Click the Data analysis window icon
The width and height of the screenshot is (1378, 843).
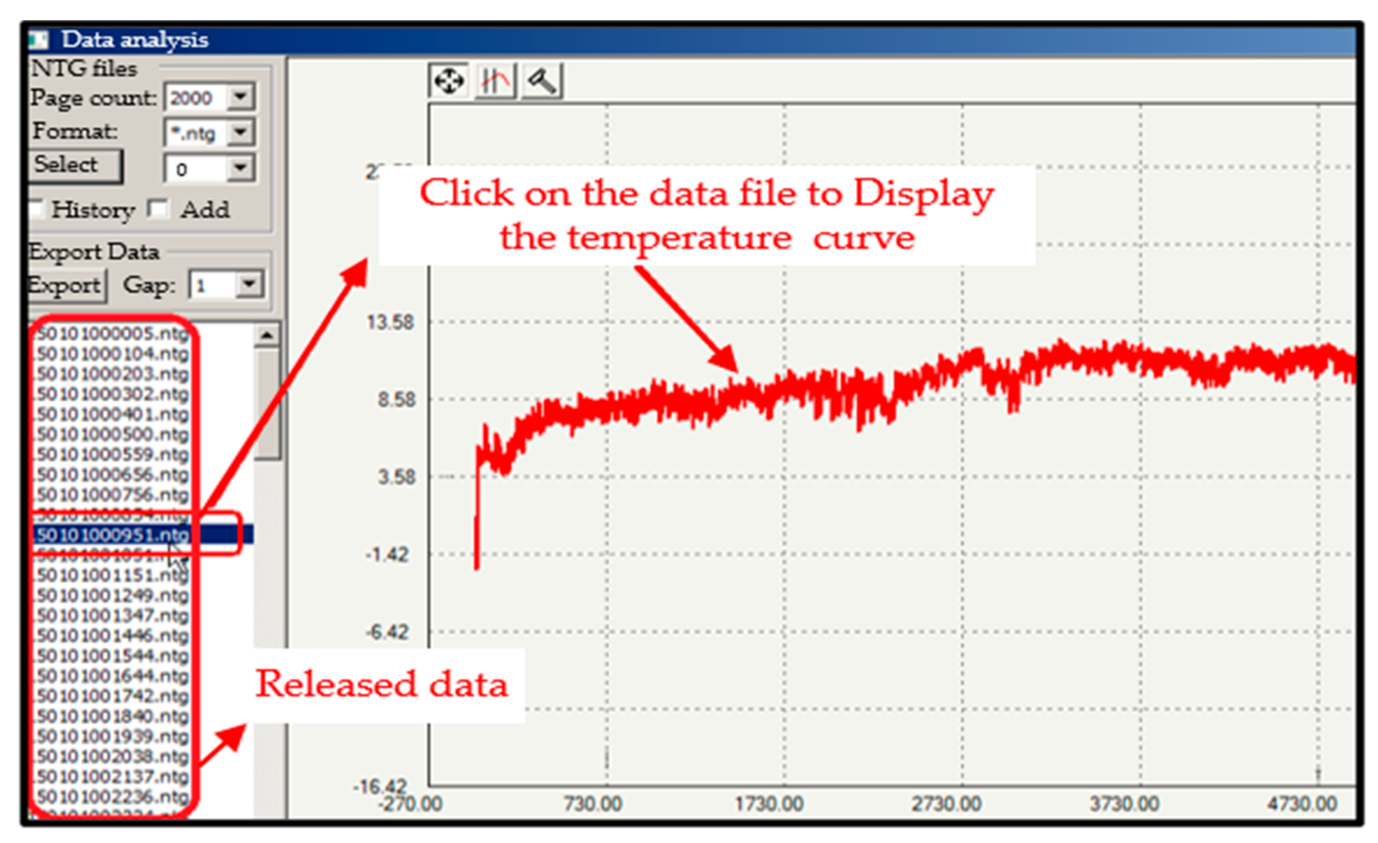[39, 40]
